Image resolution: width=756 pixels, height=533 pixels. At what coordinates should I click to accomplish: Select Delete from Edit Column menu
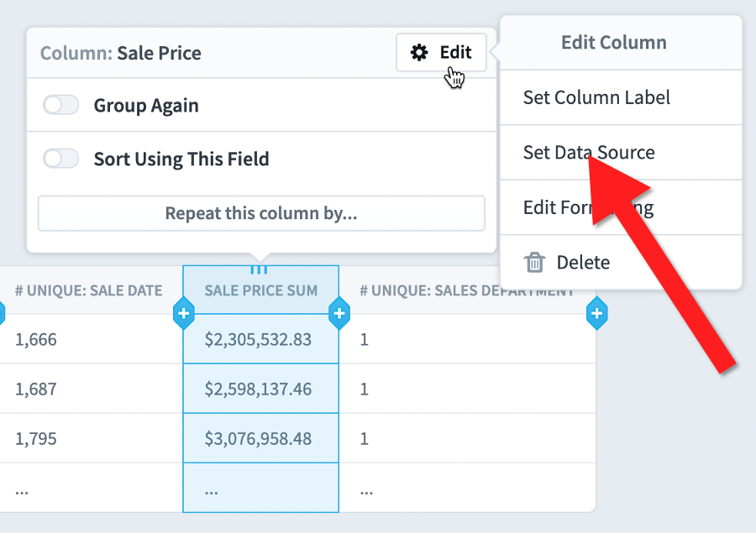pyautogui.click(x=582, y=263)
